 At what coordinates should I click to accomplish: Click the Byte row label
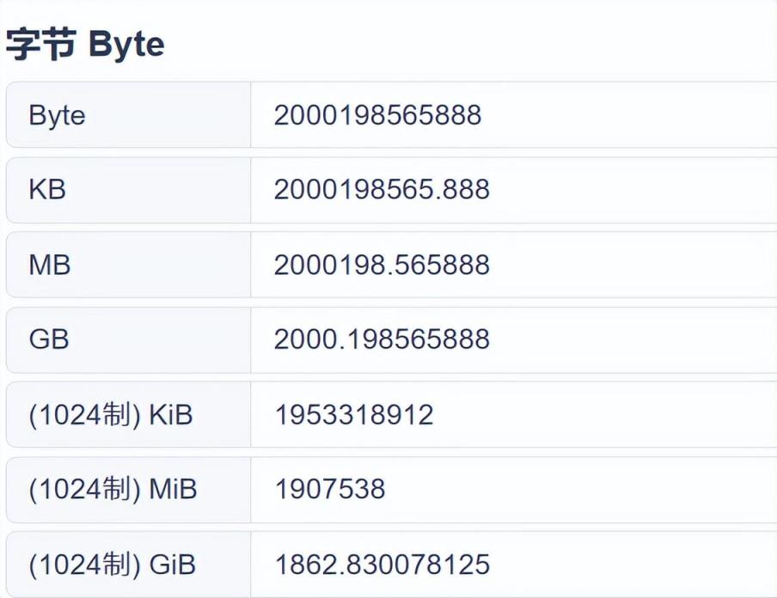(57, 115)
